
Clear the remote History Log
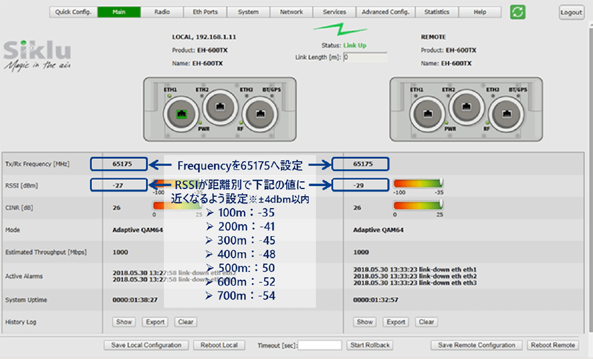pyautogui.click(x=426, y=322)
